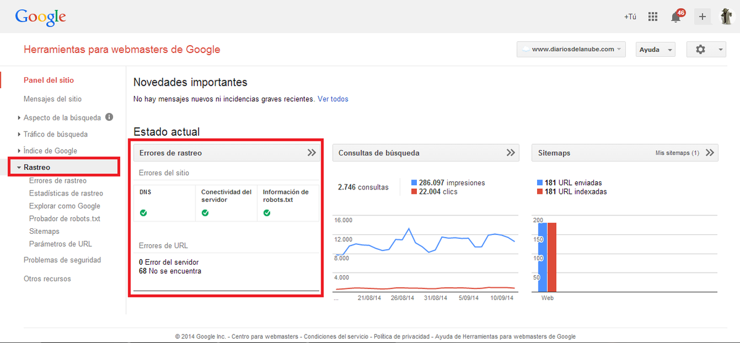Open the www.diariosdelanube.com site selector

click(x=571, y=49)
